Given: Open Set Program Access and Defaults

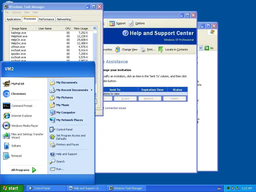Looking at the screenshot, I should (x=67, y=137).
